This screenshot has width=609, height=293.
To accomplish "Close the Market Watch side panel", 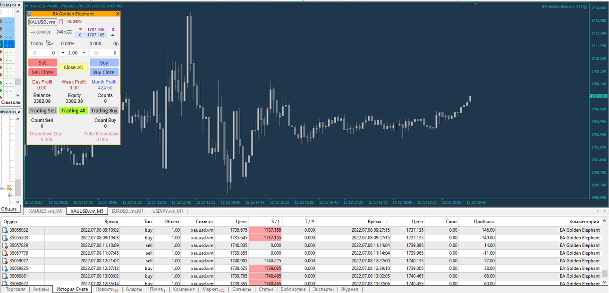I will [19, 5].
